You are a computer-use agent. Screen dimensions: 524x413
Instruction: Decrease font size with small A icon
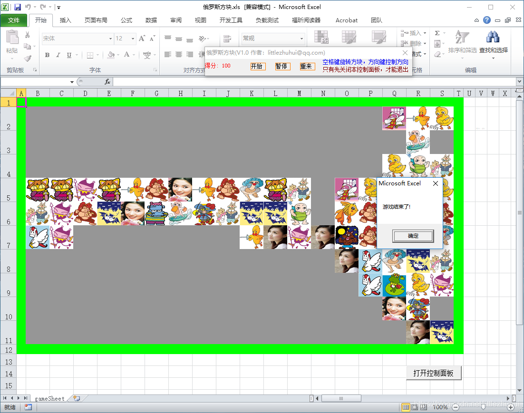pyautogui.click(x=152, y=38)
